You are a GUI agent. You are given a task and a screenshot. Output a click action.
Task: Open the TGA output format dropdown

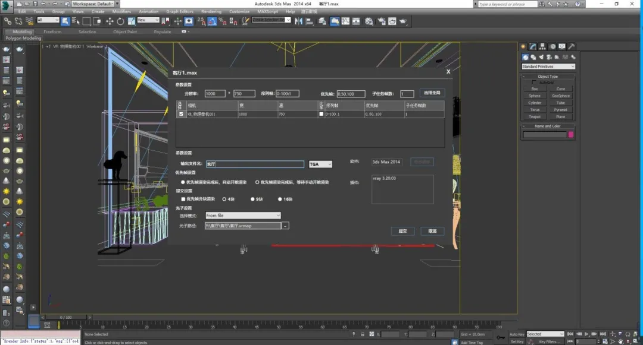320,164
